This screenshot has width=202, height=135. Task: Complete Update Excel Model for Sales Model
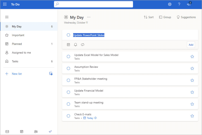[x=69, y=57]
